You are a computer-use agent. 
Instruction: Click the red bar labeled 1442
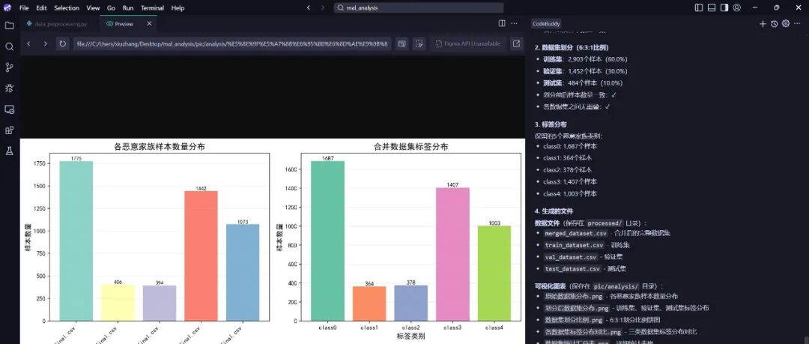(201, 256)
